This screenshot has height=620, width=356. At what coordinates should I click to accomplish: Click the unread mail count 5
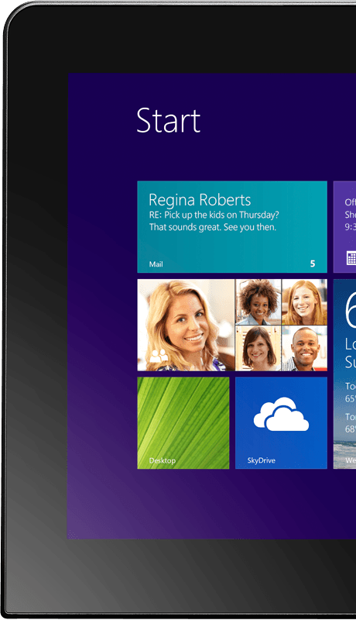(313, 263)
